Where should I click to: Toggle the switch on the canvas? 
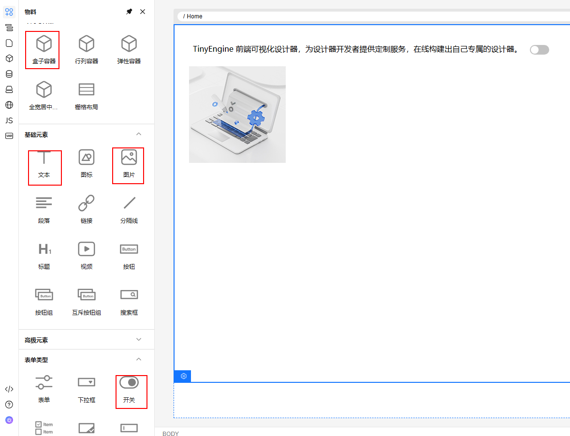click(x=539, y=50)
